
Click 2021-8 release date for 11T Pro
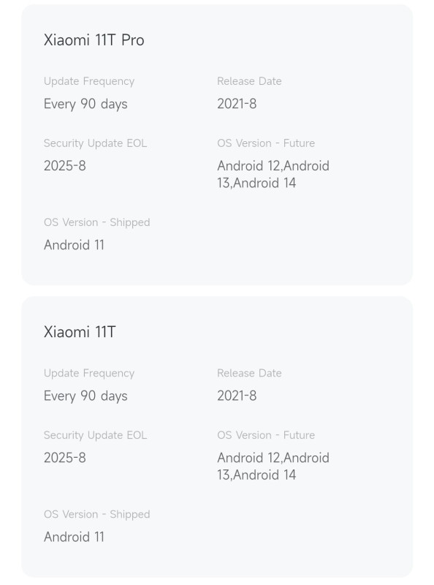click(237, 104)
